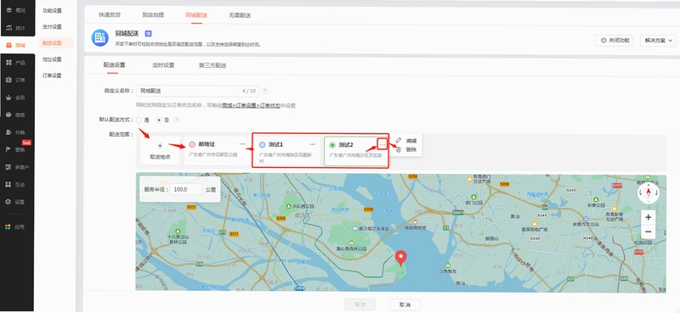Click the 自定义名称 input field
The width and height of the screenshot is (680, 313).
tap(197, 91)
